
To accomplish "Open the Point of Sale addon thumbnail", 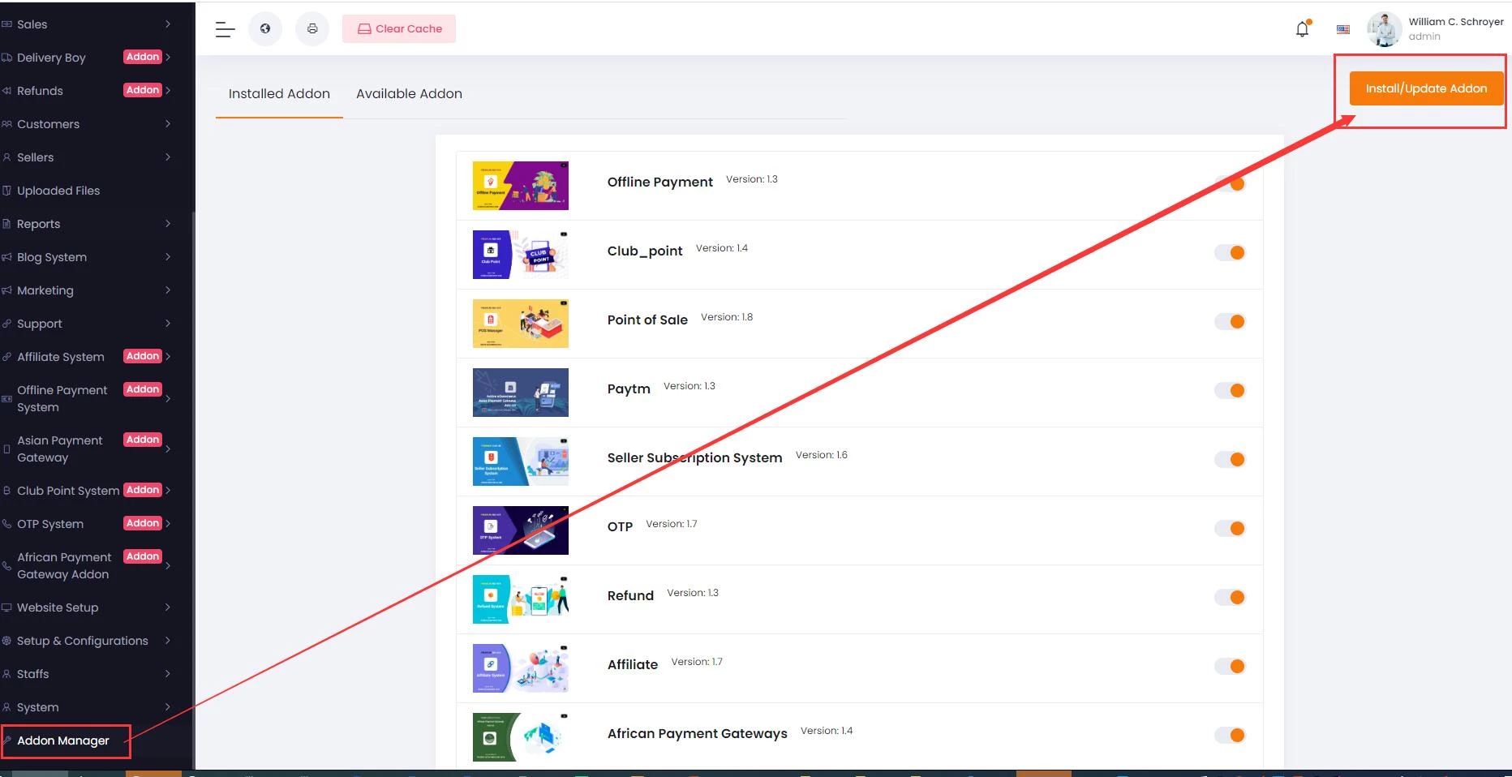I will 520,324.
